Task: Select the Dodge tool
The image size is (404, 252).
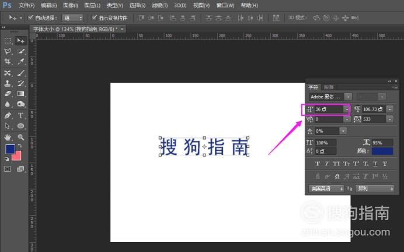Action: (20, 104)
